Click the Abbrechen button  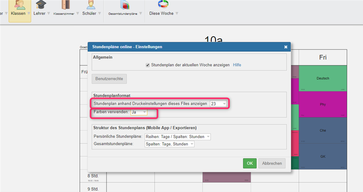272,163
